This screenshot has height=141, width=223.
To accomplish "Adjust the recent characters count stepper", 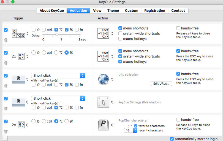I will coord(135,130).
